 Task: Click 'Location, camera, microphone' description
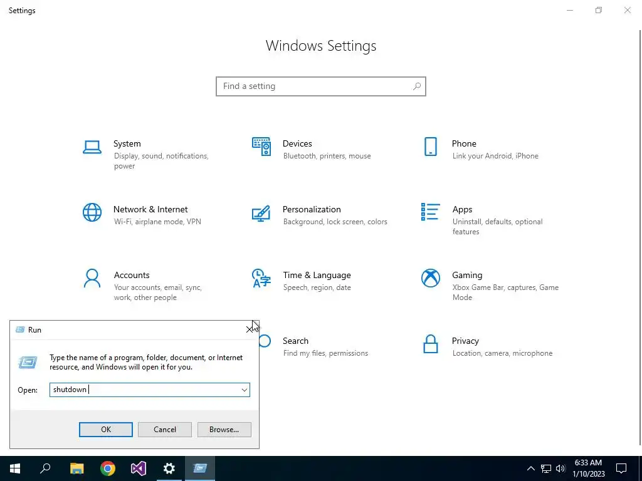[x=502, y=353]
